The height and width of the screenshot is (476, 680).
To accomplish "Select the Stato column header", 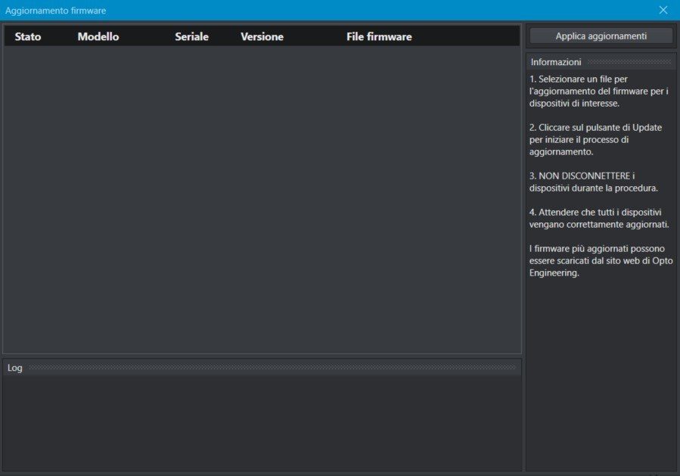I will [28, 36].
